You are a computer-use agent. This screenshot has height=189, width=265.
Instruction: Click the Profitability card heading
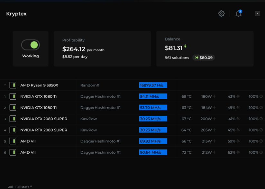pyautogui.click(x=73, y=40)
